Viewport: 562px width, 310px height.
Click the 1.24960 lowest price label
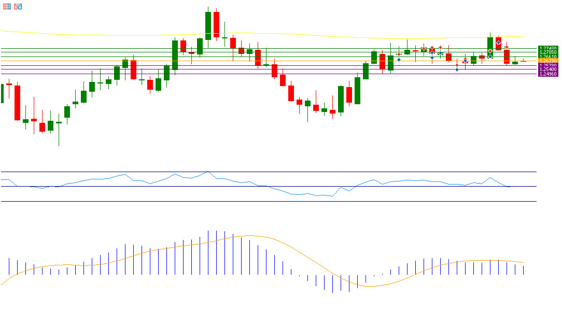[548, 74]
